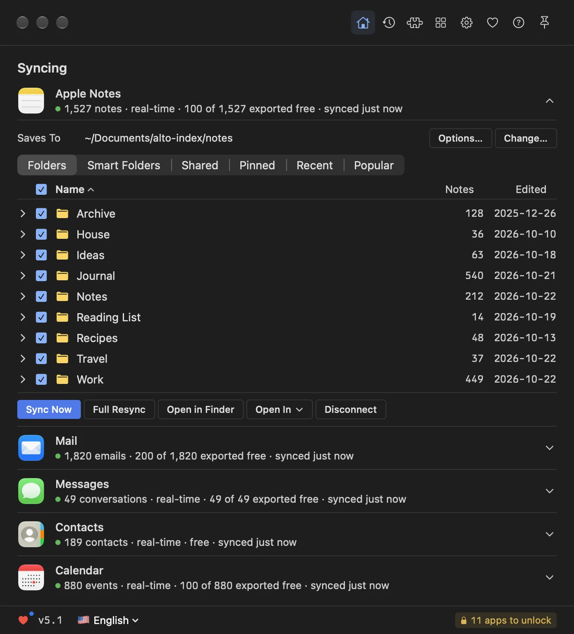Expand the Archive folder tree arrow

pos(23,213)
